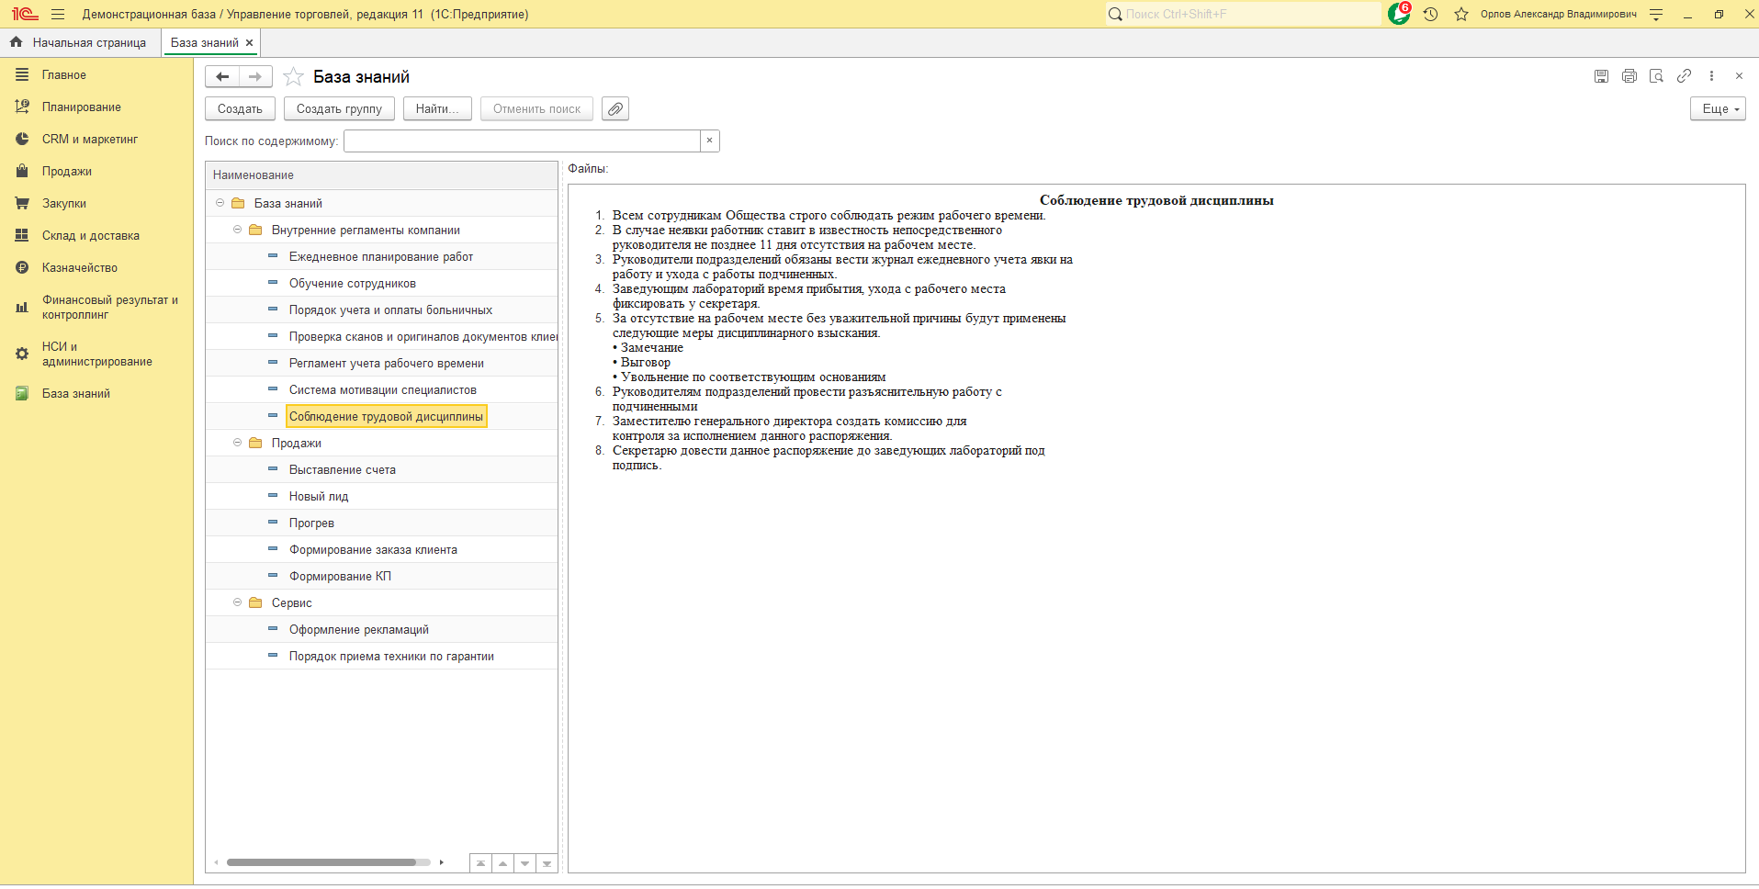Screen dimensions: 1759x889
Task: Open the history clock icon
Action: pyautogui.click(x=1430, y=15)
